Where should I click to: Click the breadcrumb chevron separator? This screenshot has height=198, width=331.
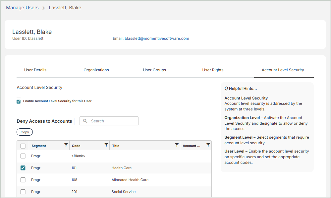pyautogui.click(x=44, y=8)
